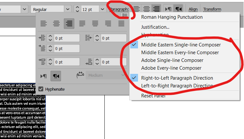Click space before 0 pt field
This screenshot has width=244, height=139.
[67, 62]
